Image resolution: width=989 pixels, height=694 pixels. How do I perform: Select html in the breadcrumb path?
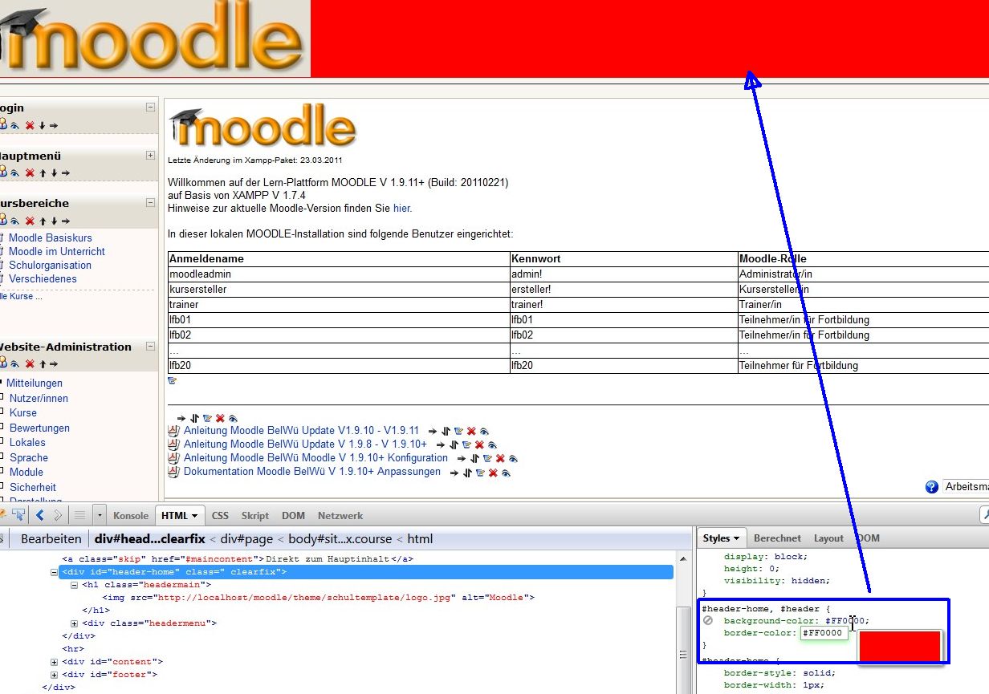[x=420, y=539]
